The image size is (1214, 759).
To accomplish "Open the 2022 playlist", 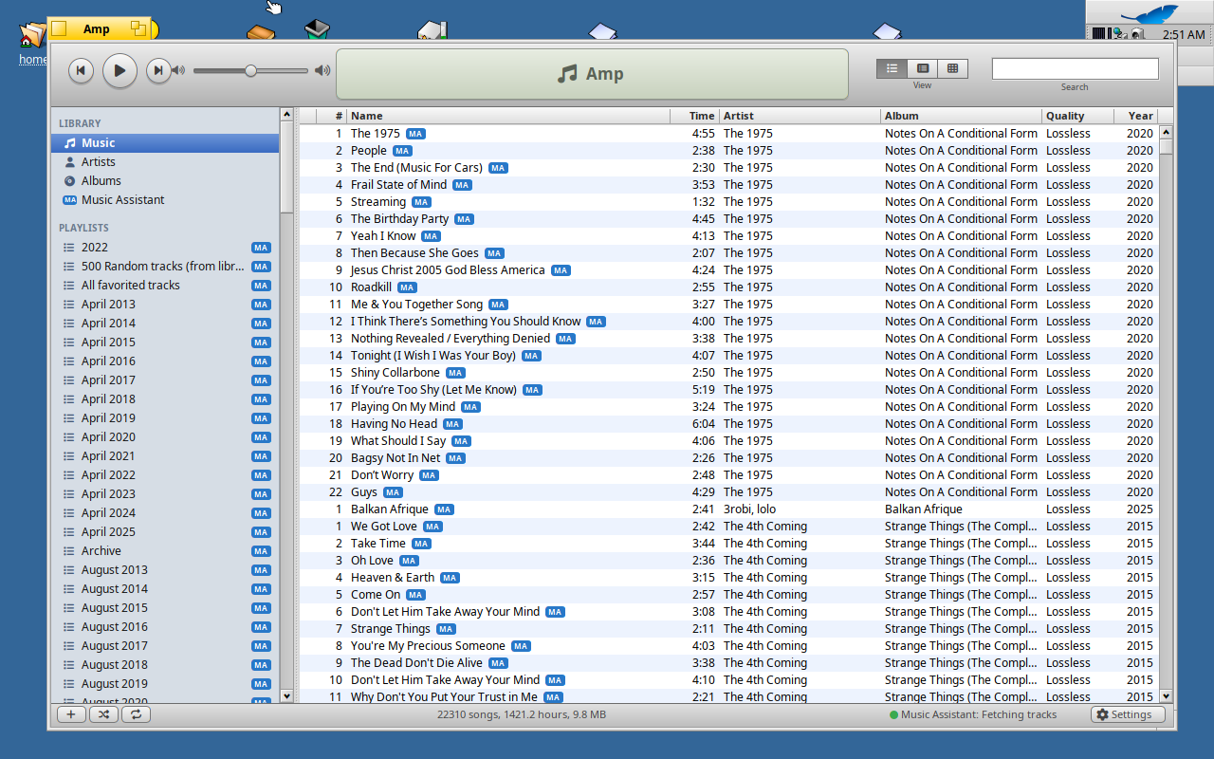I will [165, 248].
